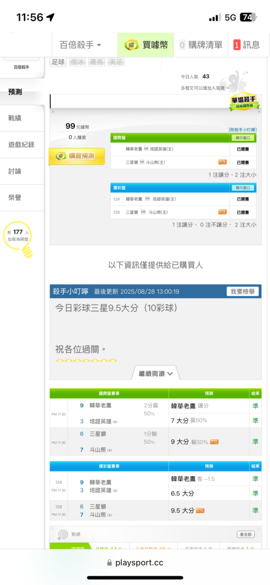Click the light bulb 加我為明燈 icon

pyautogui.click(x=19, y=239)
